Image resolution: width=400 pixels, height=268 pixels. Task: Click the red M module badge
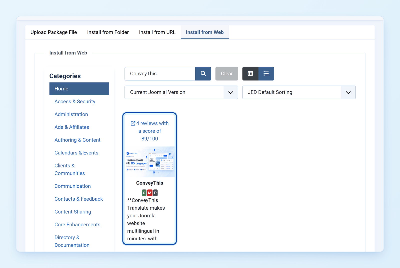point(149,193)
